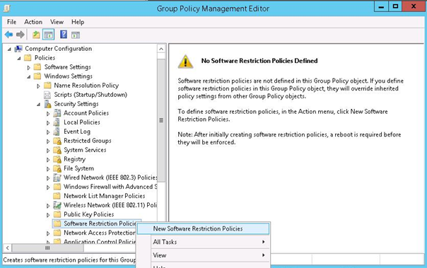427x268 pixels.
Task: Click the Local Policies icon
Action: click(x=57, y=122)
